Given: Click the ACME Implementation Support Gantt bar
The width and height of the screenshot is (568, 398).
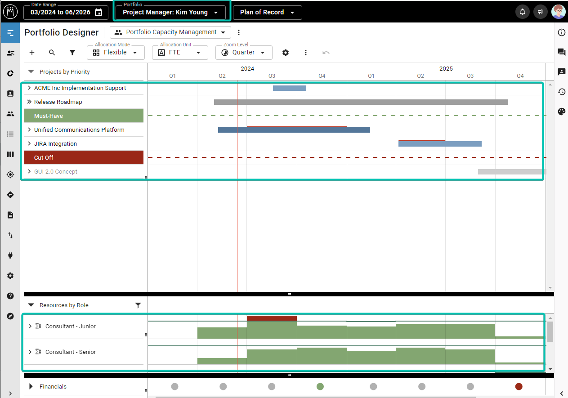Looking at the screenshot, I should click(290, 88).
